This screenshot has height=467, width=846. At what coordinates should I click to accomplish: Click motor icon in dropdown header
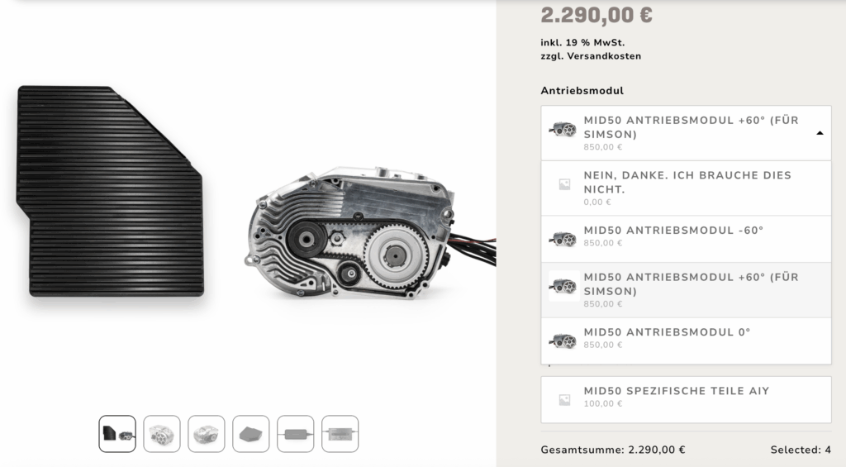pos(563,129)
